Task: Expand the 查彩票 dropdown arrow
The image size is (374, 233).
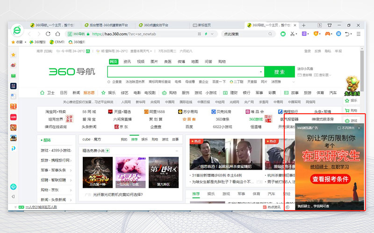Action: [330, 75]
